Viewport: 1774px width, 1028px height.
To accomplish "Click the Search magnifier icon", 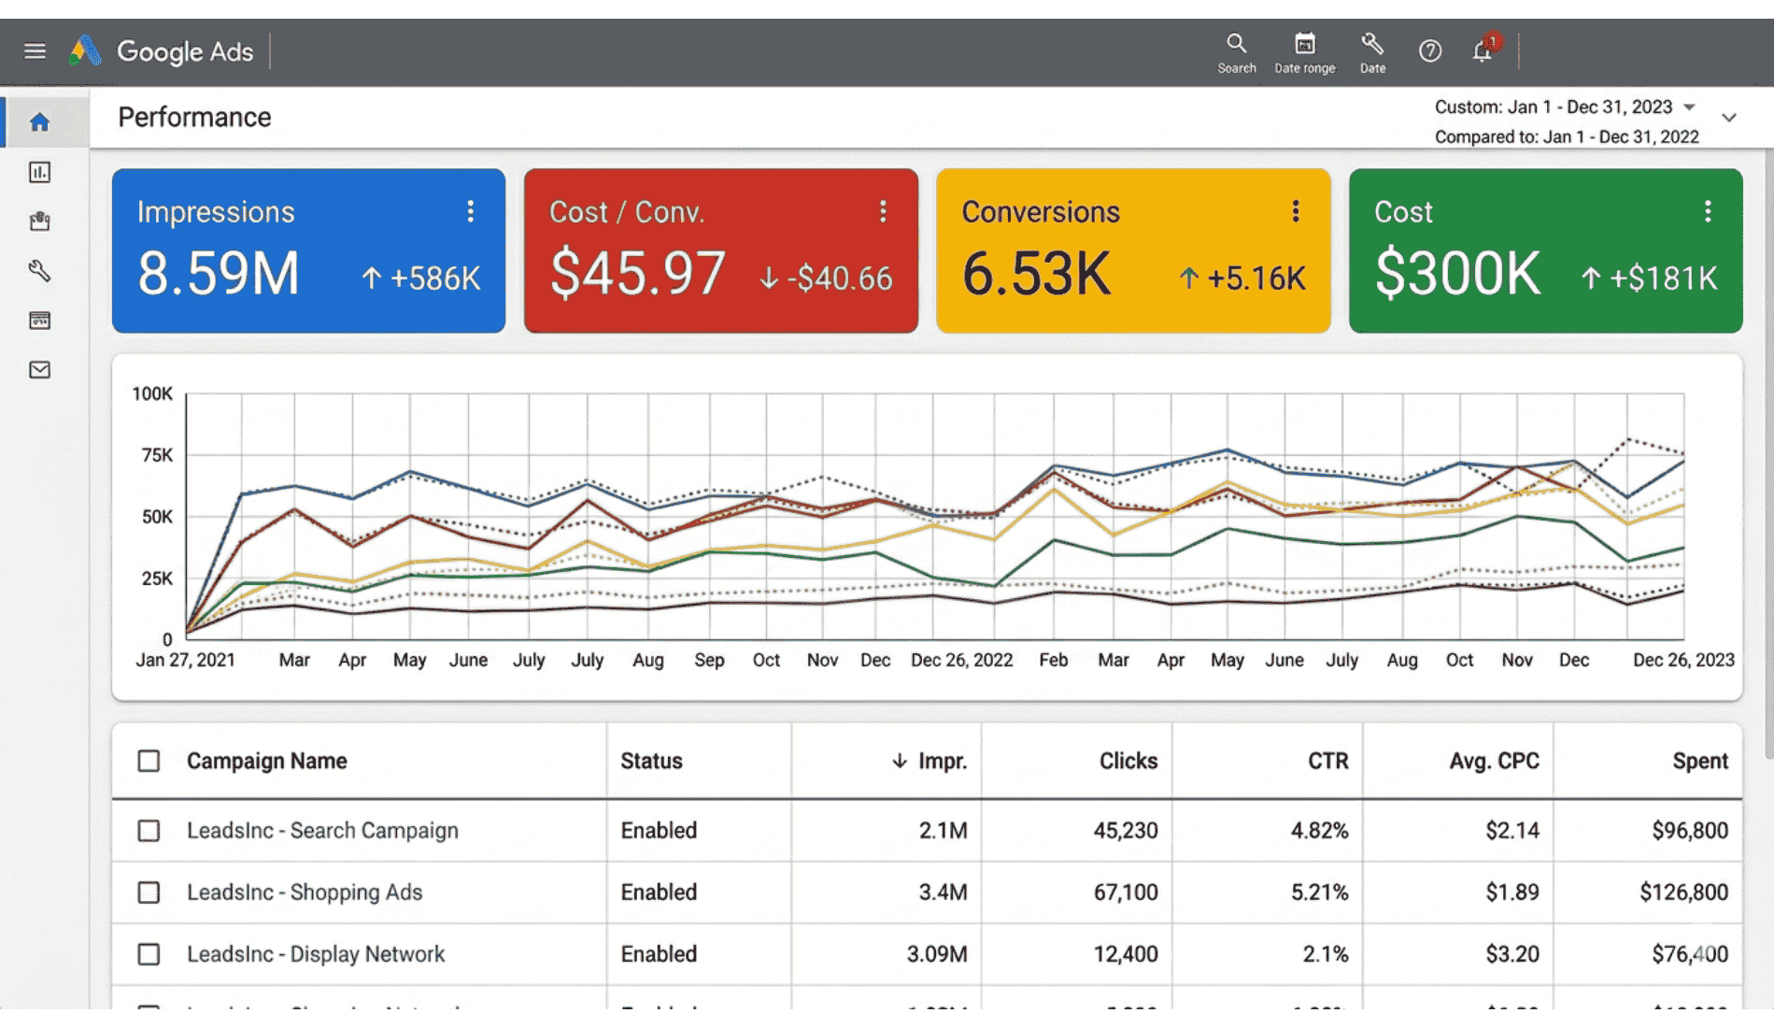I will 1236,44.
